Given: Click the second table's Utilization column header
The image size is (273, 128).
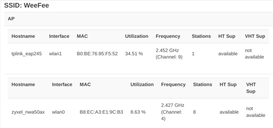Looking at the screenshot, I should [142, 84].
